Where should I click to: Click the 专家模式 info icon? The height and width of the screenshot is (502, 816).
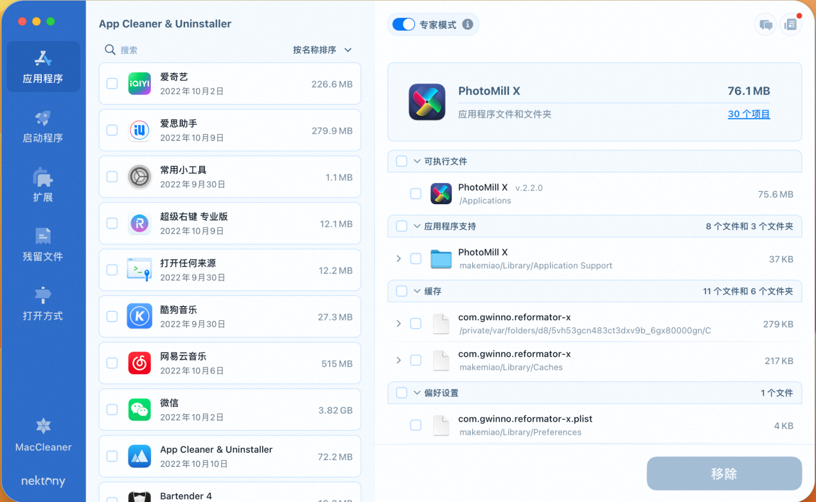point(468,24)
